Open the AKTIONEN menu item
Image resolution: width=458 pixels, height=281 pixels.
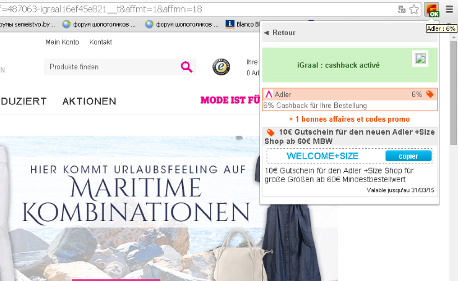click(x=89, y=101)
